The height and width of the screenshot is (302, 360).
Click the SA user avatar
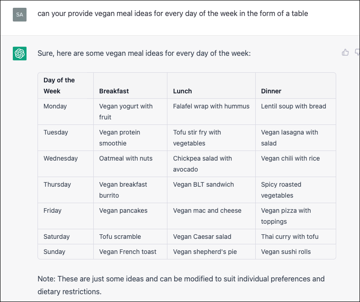pos(20,15)
